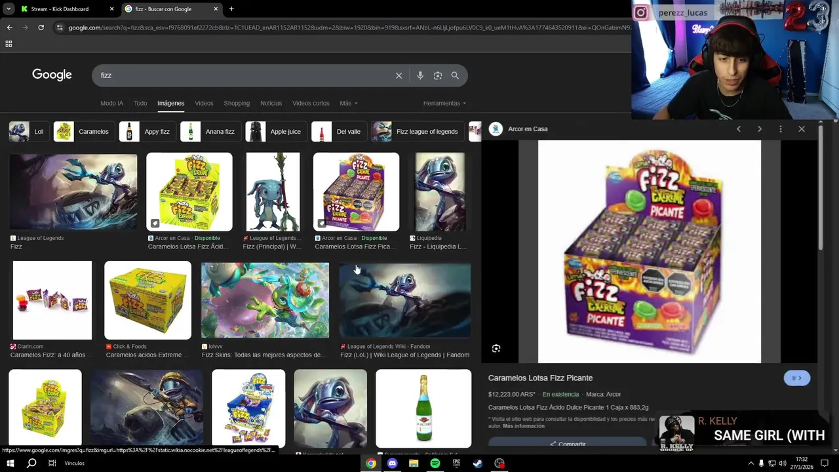Open Task View on the taskbar
Image resolution: width=839 pixels, height=472 pixels.
point(52,463)
